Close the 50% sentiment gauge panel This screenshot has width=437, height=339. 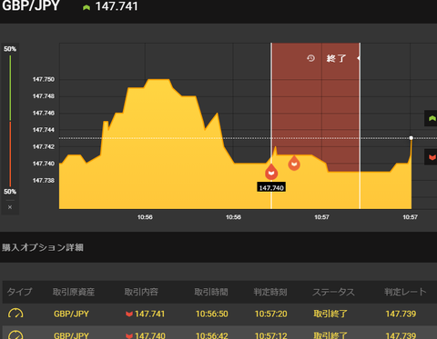(10, 207)
